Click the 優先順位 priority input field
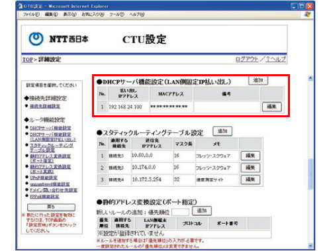The width and height of the screenshot is (331, 251). [x=180, y=212]
